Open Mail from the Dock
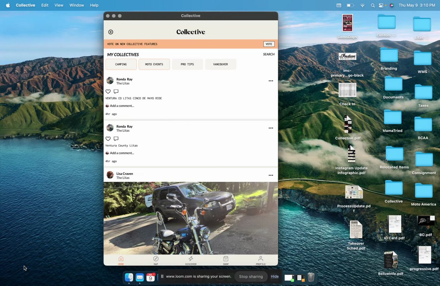440x286 pixels. [x=140, y=277]
